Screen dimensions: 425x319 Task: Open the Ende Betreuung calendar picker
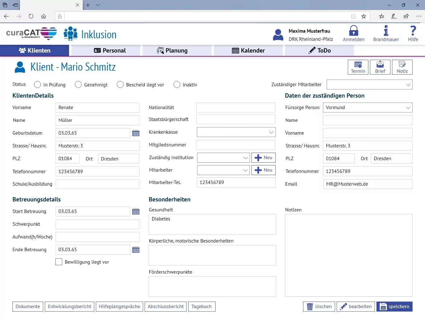(x=136, y=250)
